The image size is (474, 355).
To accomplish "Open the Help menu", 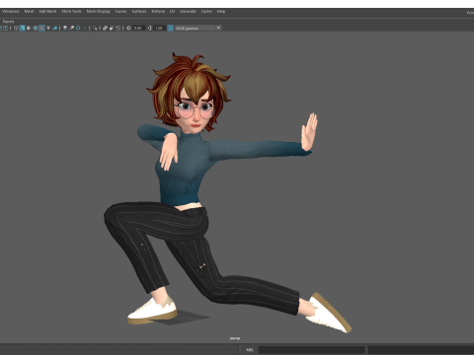I will click(221, 12).
